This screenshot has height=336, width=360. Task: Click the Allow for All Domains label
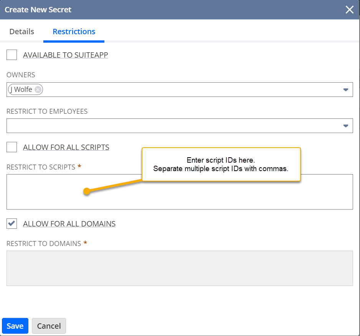69,224
